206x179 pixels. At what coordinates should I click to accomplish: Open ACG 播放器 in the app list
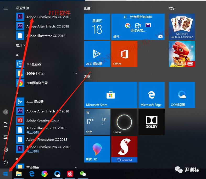pyautogui.click(x=47, y=102)
